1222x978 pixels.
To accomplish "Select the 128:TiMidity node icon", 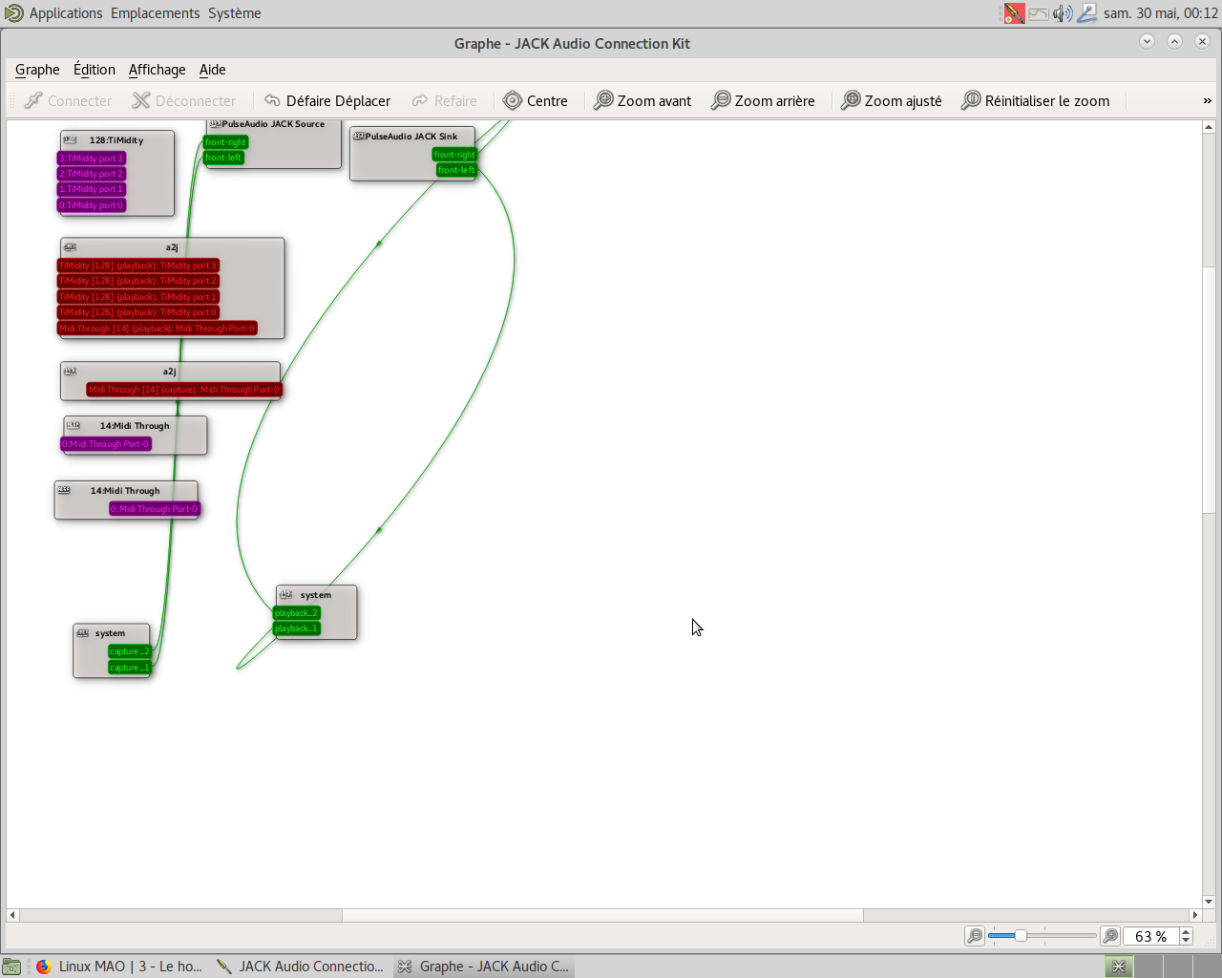I will point(70,139).
